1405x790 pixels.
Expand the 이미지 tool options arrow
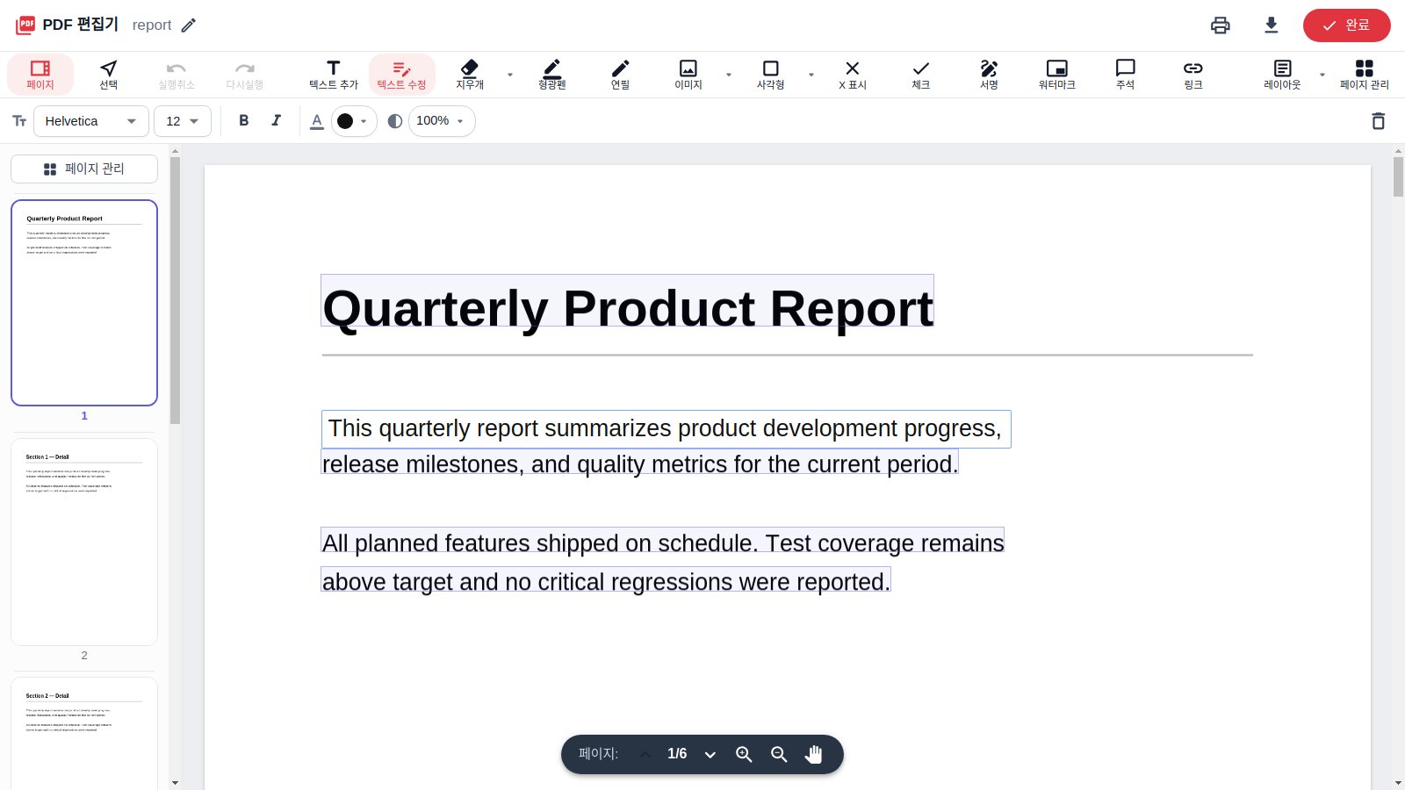(x=729, y=75)
